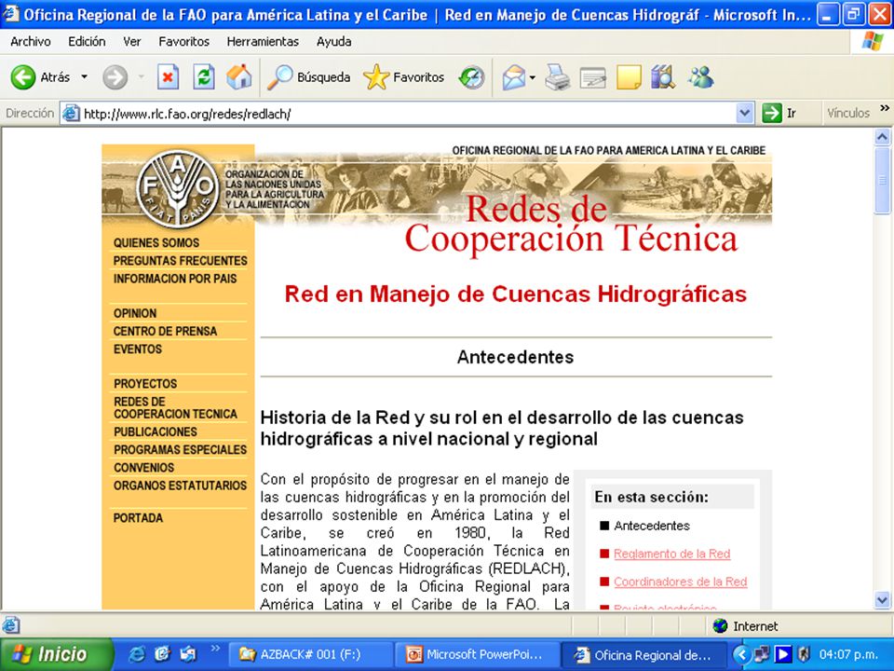Go to QUIENES SOMOS page
Screen dimensions: 894x671
(x=156, y=242)
